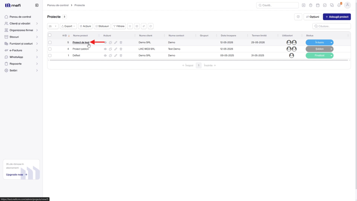The image size is (357, 201).
Task: Delete DeTest using its trash icon
Action: pos(121,55)
